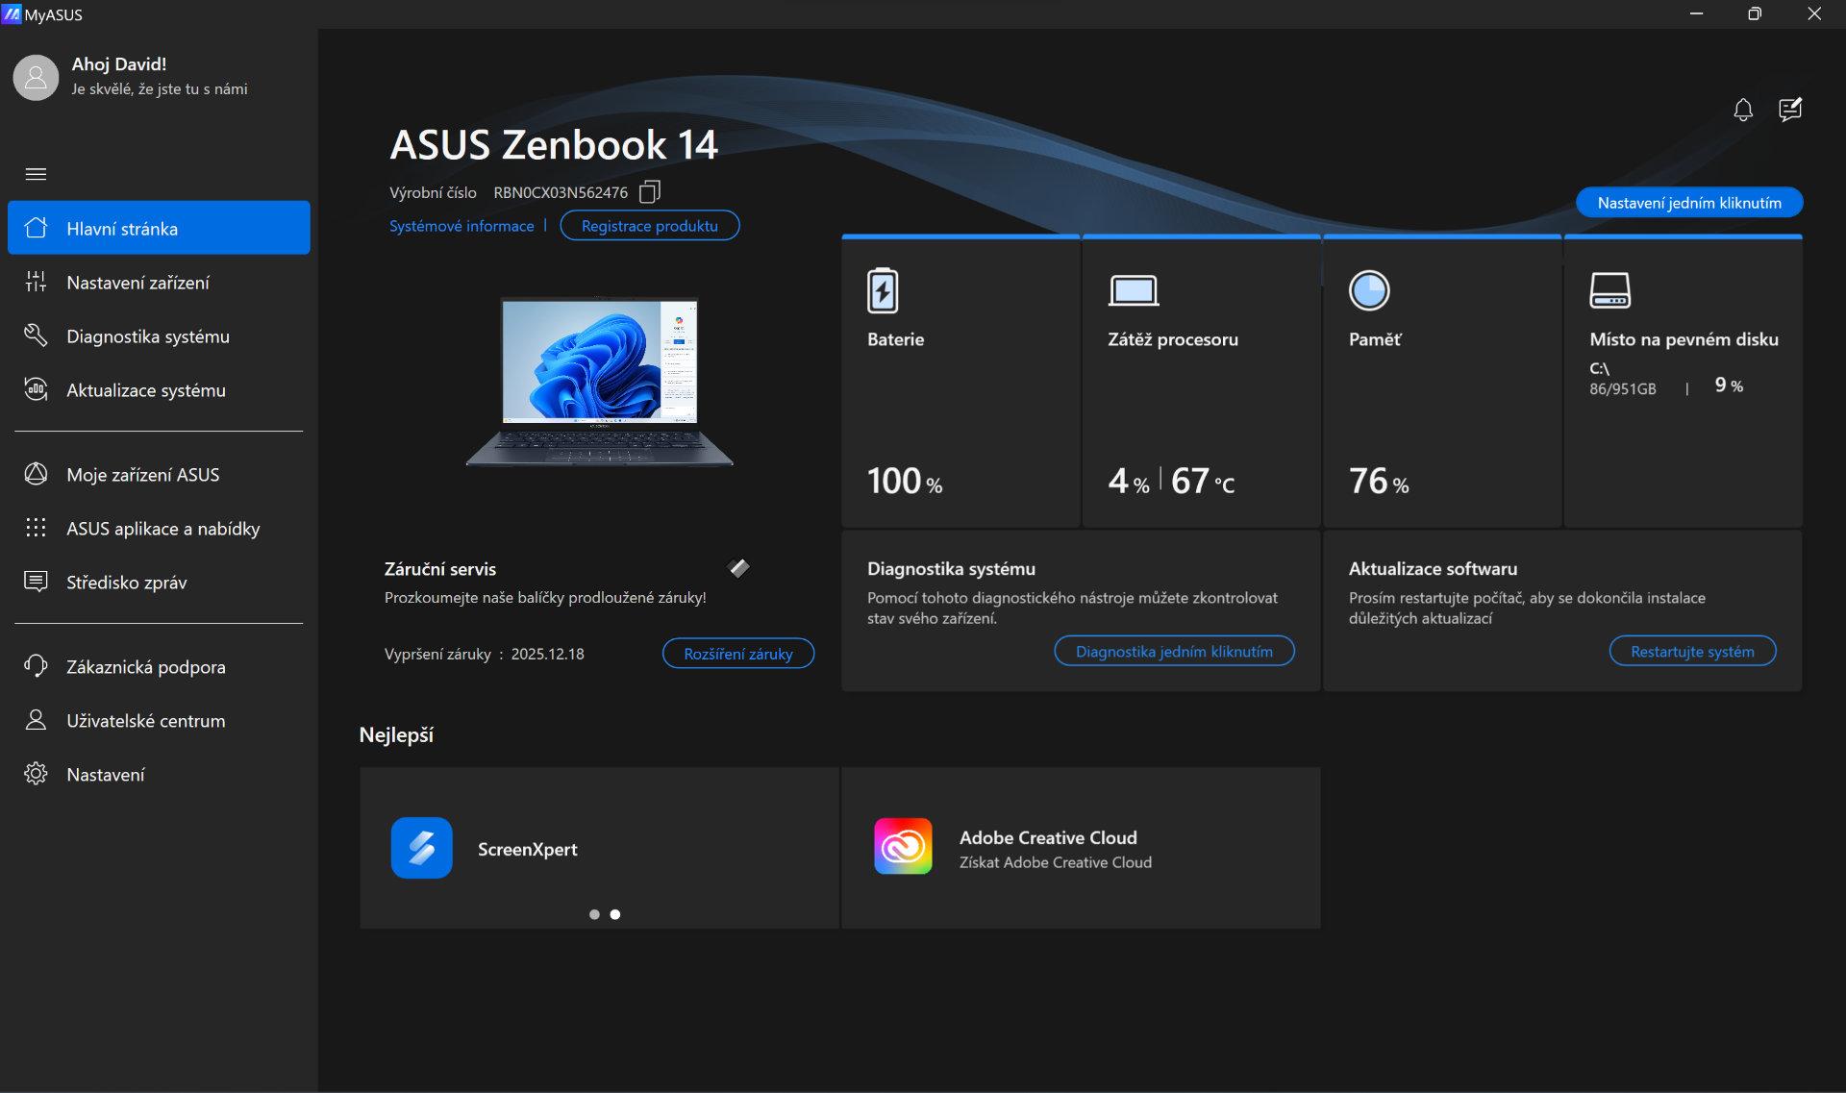Open the hamburger menu icon in sidebar
This screenshot has height=1093, width=1846.
36,174
